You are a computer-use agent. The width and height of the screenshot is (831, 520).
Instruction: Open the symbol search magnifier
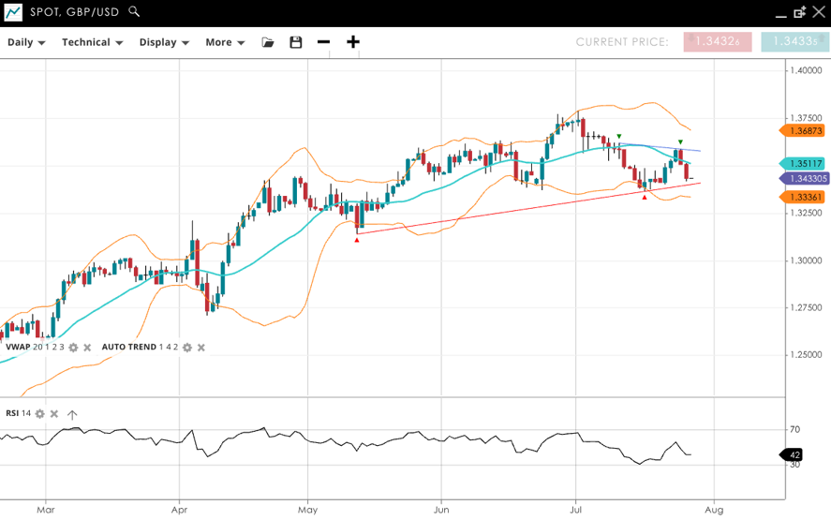click(x=134, y=12)
